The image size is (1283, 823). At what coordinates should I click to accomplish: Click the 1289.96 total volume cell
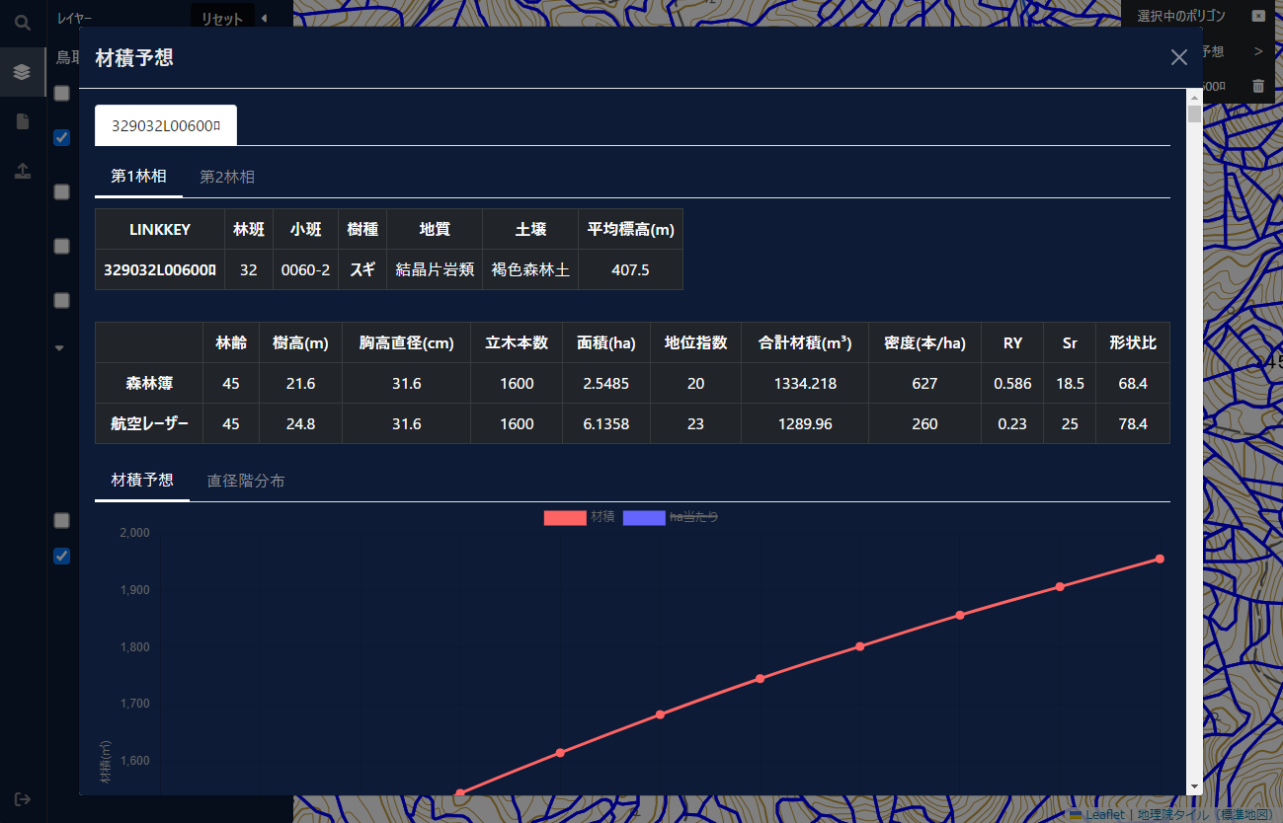[805, 423]
